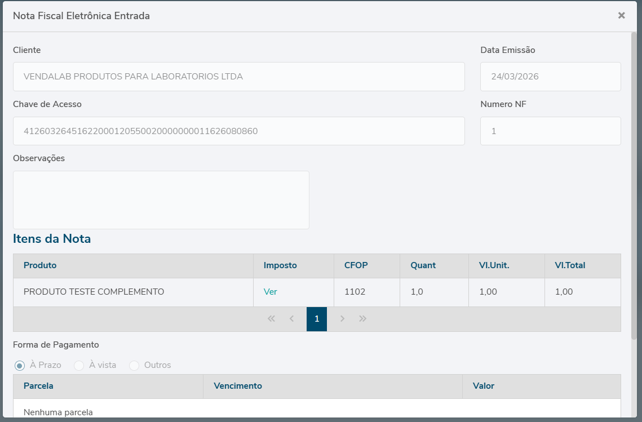Click the Vl.Total column header
The height and width of the screenshot is (422, 642).
[570, 265]
